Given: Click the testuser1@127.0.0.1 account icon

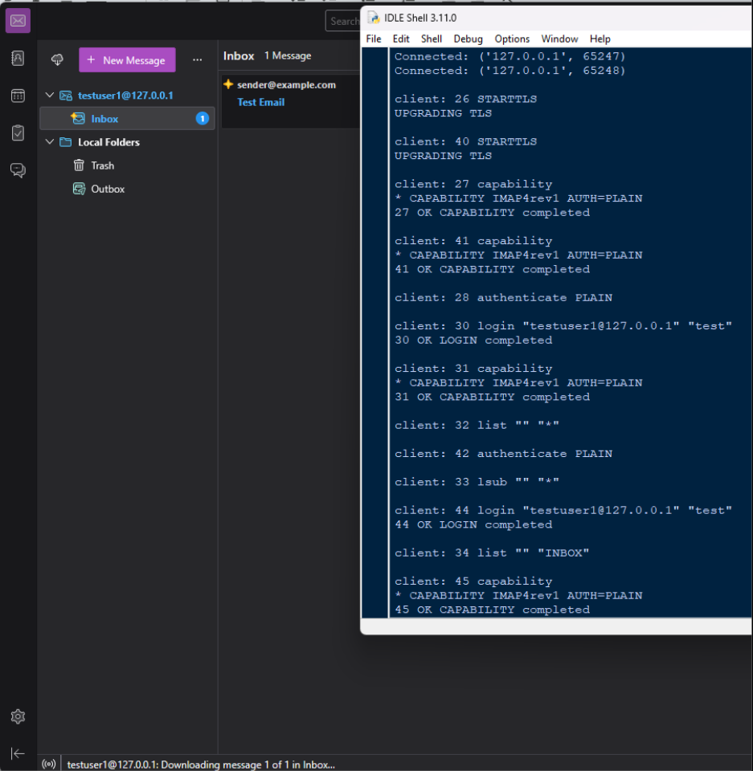Looking at the screenshot, I should point(65,96).
